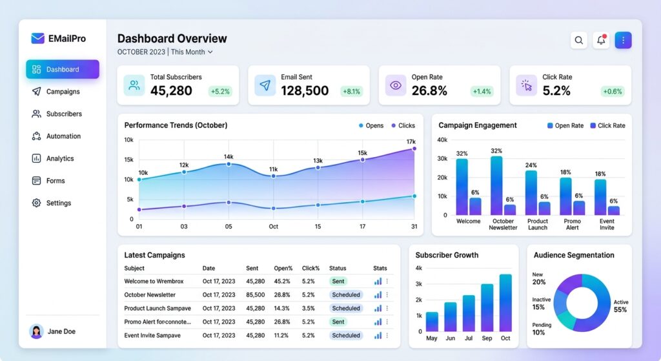Viewport: 661px width, 361px height.
Task: Click the Total Subscribers people icon
Action: [x=134, y=85]
